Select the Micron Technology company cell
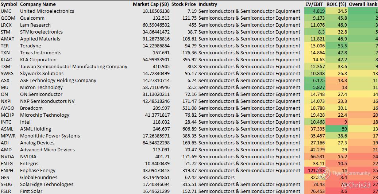The image size is (378, 194). (41, 88)
